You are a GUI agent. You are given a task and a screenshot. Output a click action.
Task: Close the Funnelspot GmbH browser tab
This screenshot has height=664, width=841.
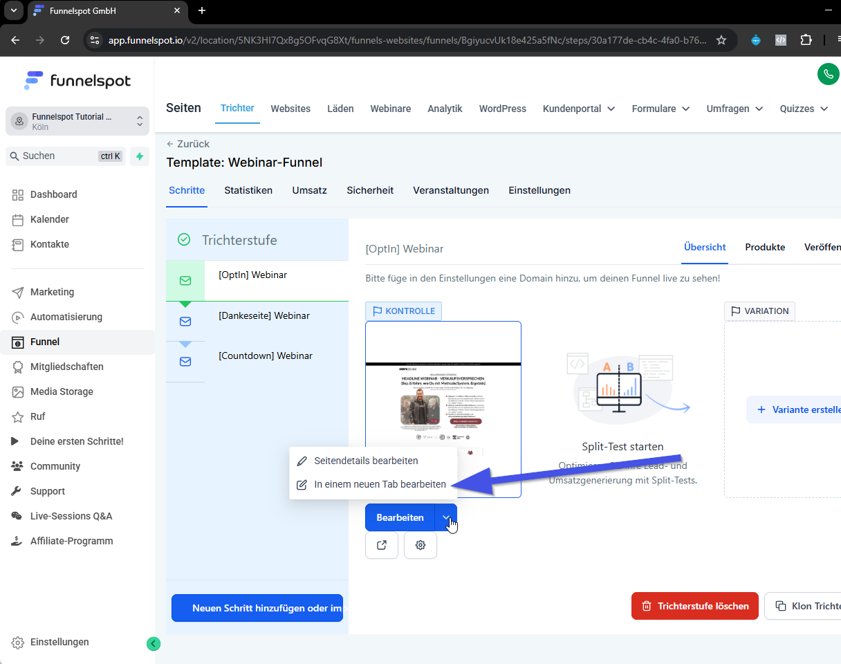(x=178, y=11)
